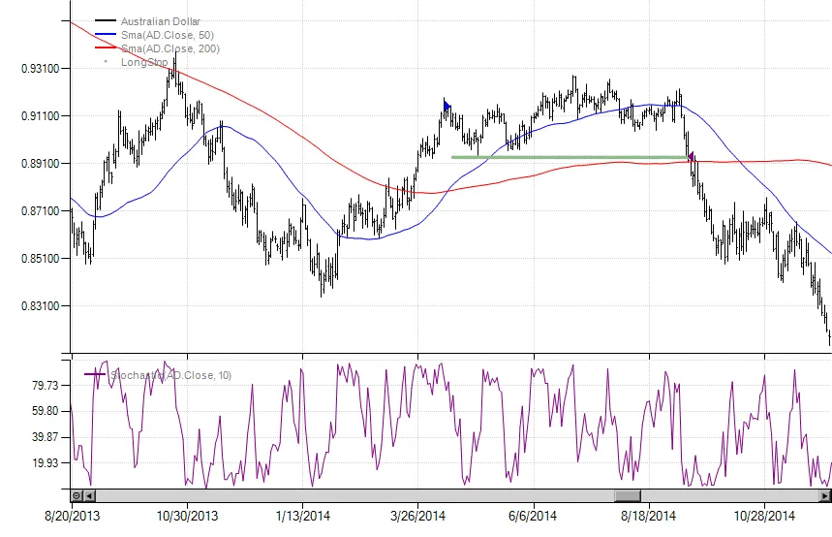The image size is (832, 537).
Task: Click the 10/30/2013 date axis label
Action: click(188, 516)
